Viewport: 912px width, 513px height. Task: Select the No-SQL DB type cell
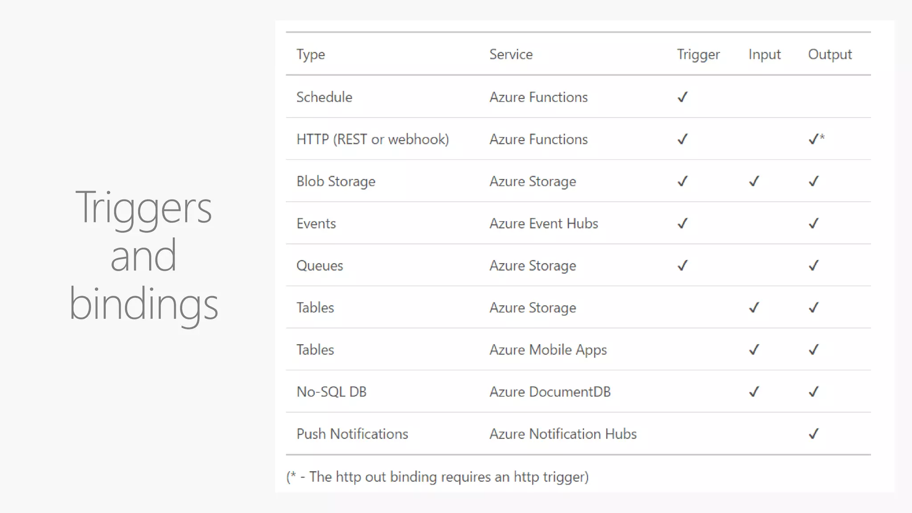(331, 392)
